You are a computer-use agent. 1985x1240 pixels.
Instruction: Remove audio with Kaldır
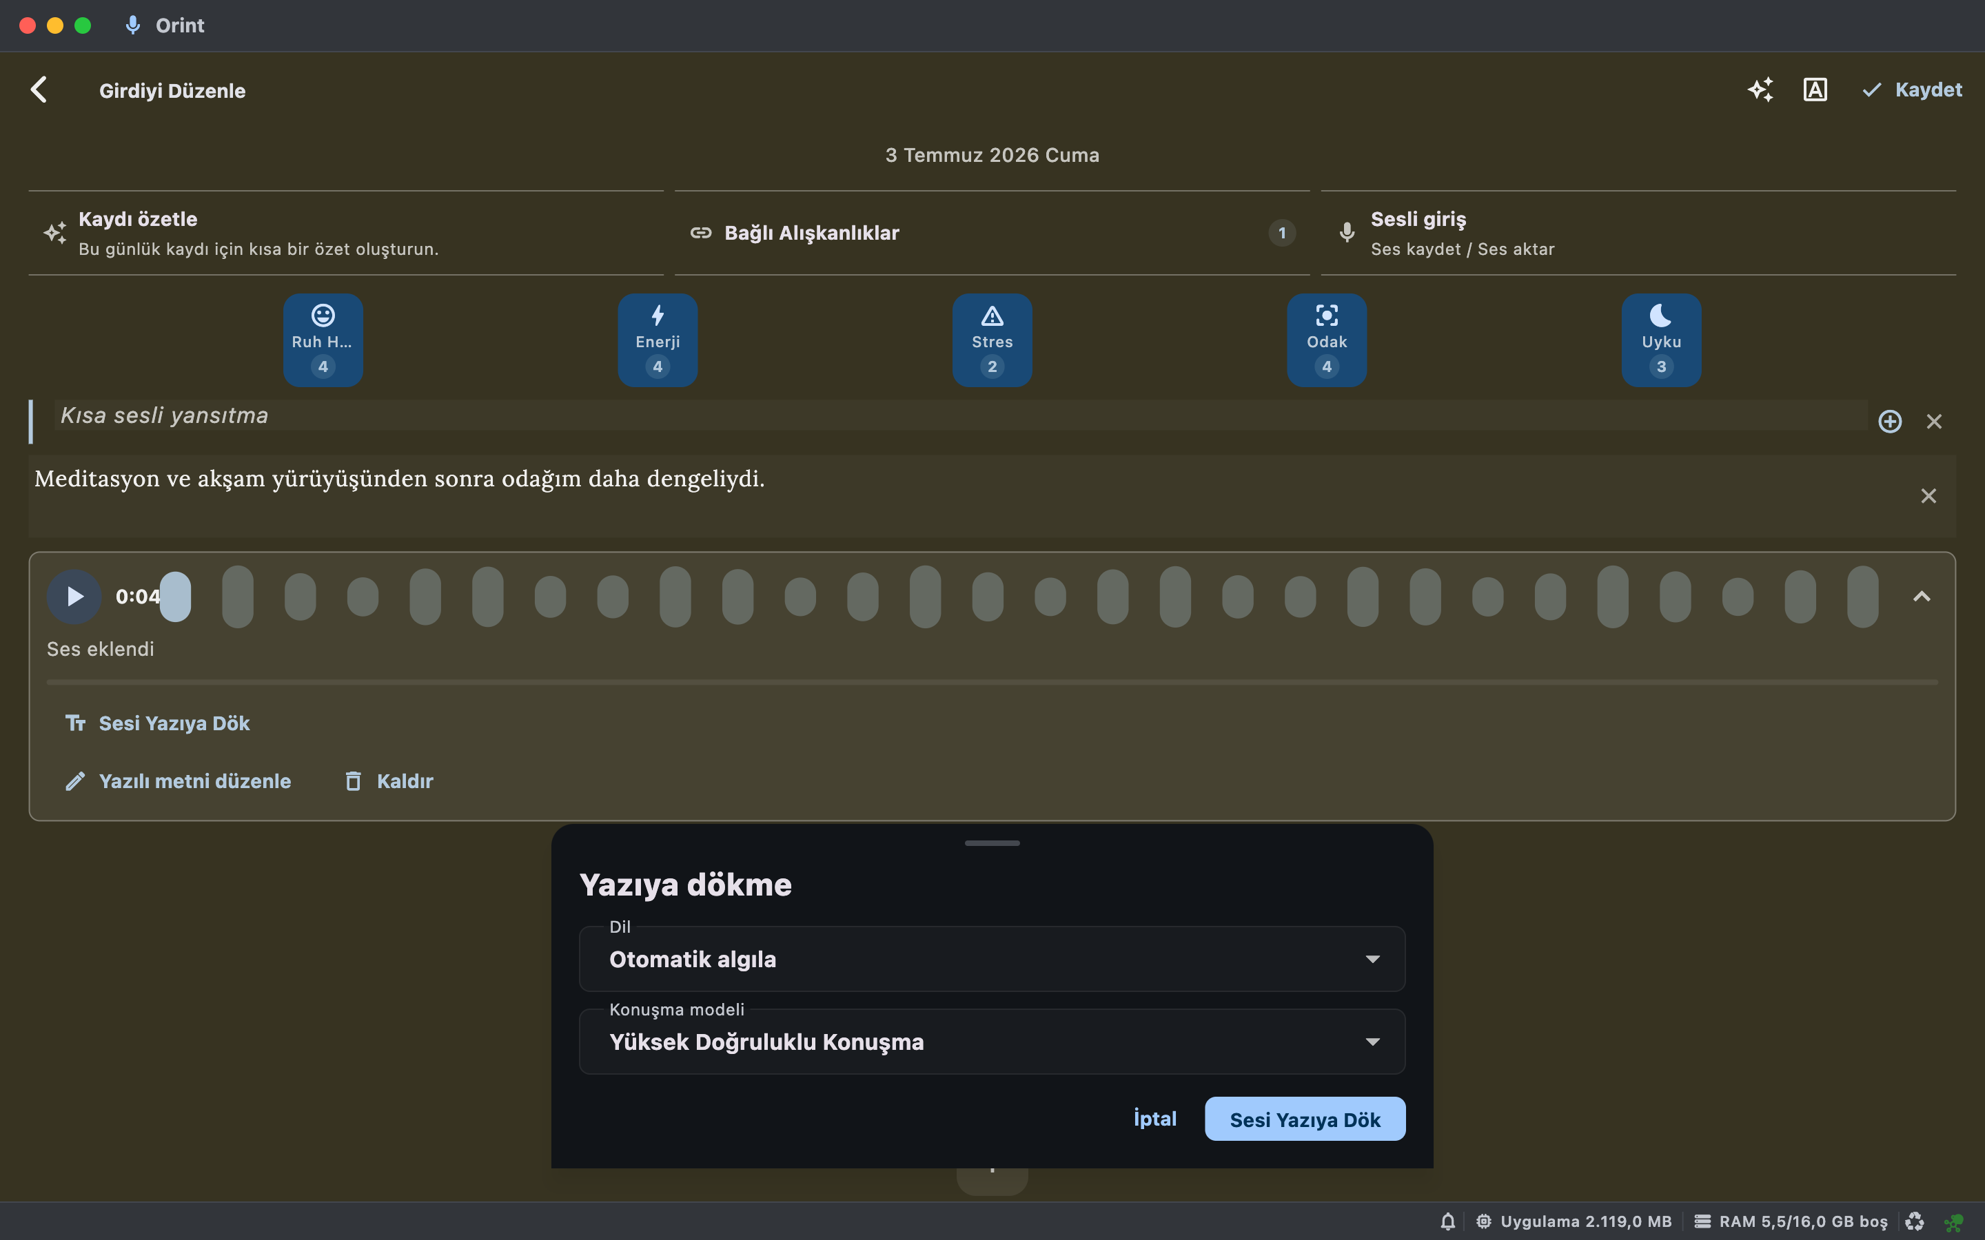pos(389,781)
